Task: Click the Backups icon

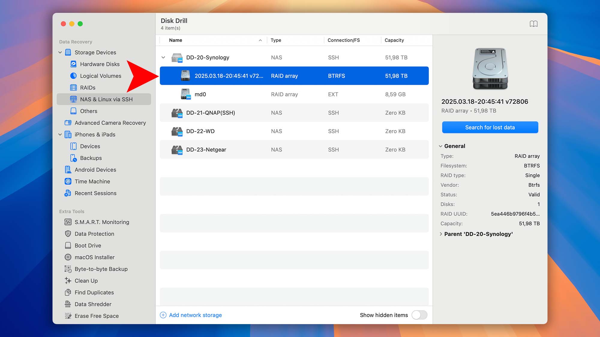Action: (x=73, y=158)
